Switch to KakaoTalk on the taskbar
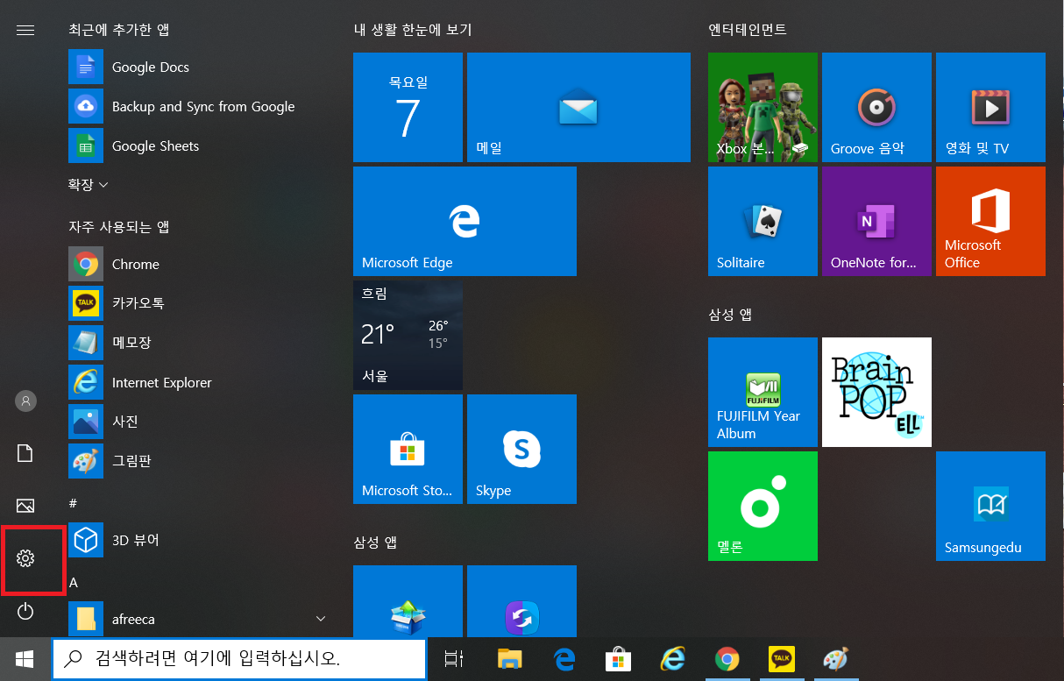 click(781, 658)
